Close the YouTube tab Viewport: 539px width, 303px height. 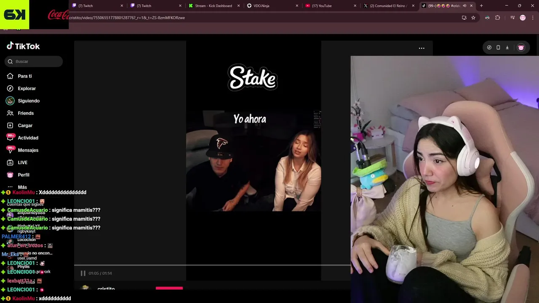pyautogui.click(x=355, y=6)
